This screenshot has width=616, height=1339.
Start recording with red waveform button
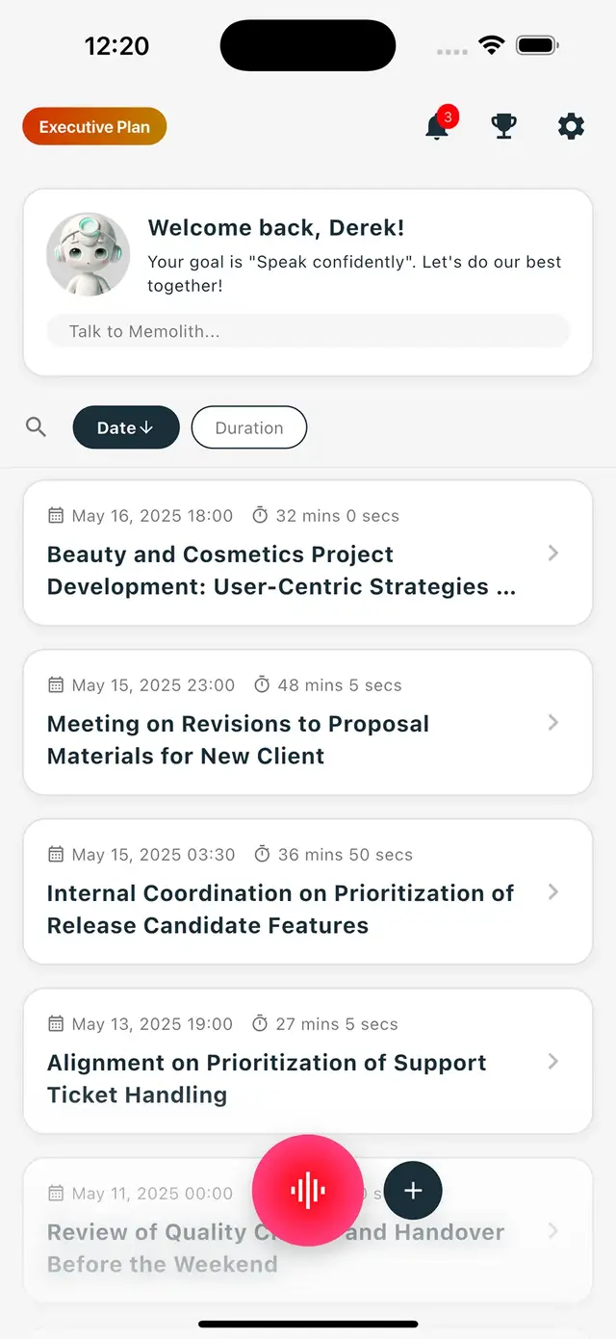click(x=307, y=1191)
